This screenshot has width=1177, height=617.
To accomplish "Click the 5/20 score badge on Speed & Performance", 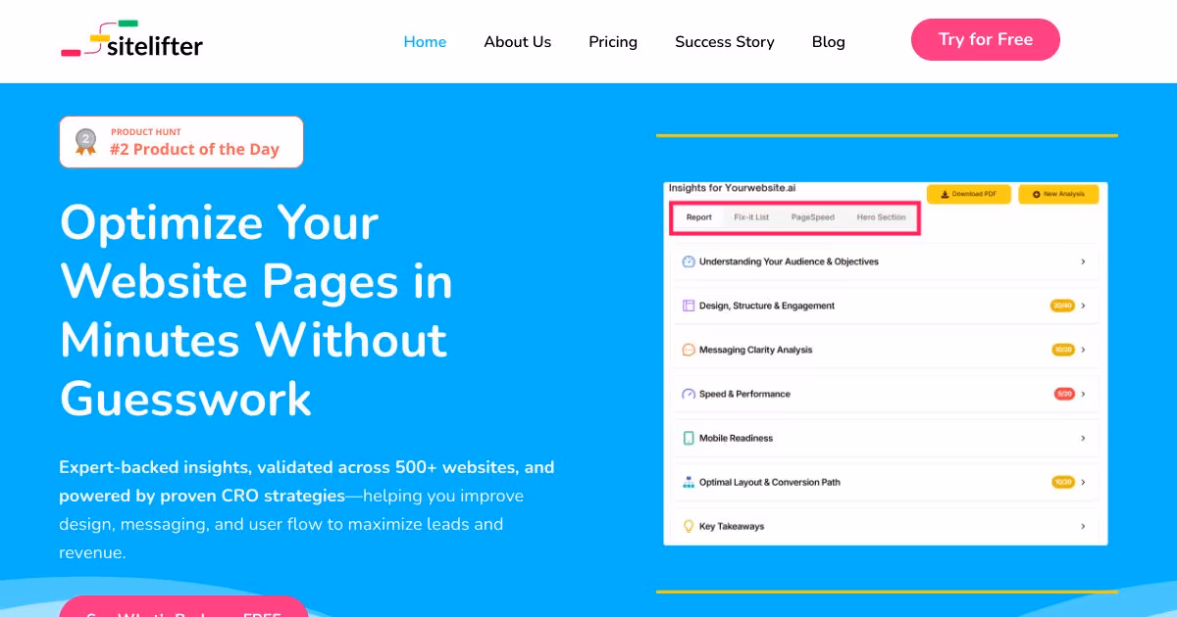I will [1064, 394].
